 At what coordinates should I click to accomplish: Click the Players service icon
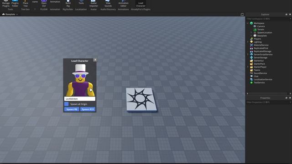(251, 39)
